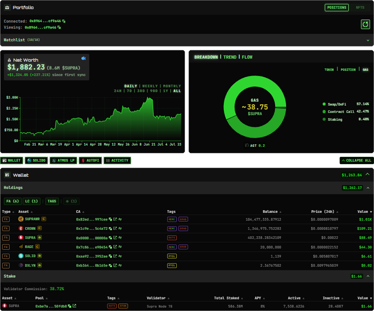Image resolution: width=374 pixels, height=311 pixels.
Task: Select the 7D chart range
Action: [129, 91]
